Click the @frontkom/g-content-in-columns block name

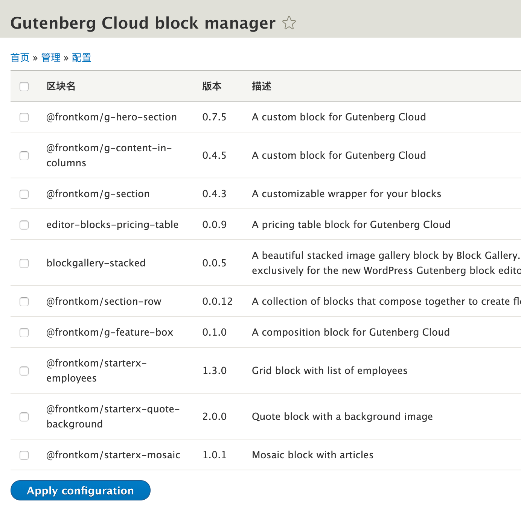coord(109,155)
